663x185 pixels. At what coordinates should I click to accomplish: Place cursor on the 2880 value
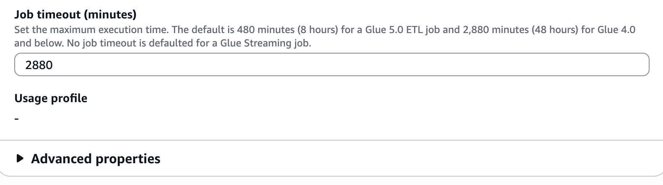coord(39,65)
